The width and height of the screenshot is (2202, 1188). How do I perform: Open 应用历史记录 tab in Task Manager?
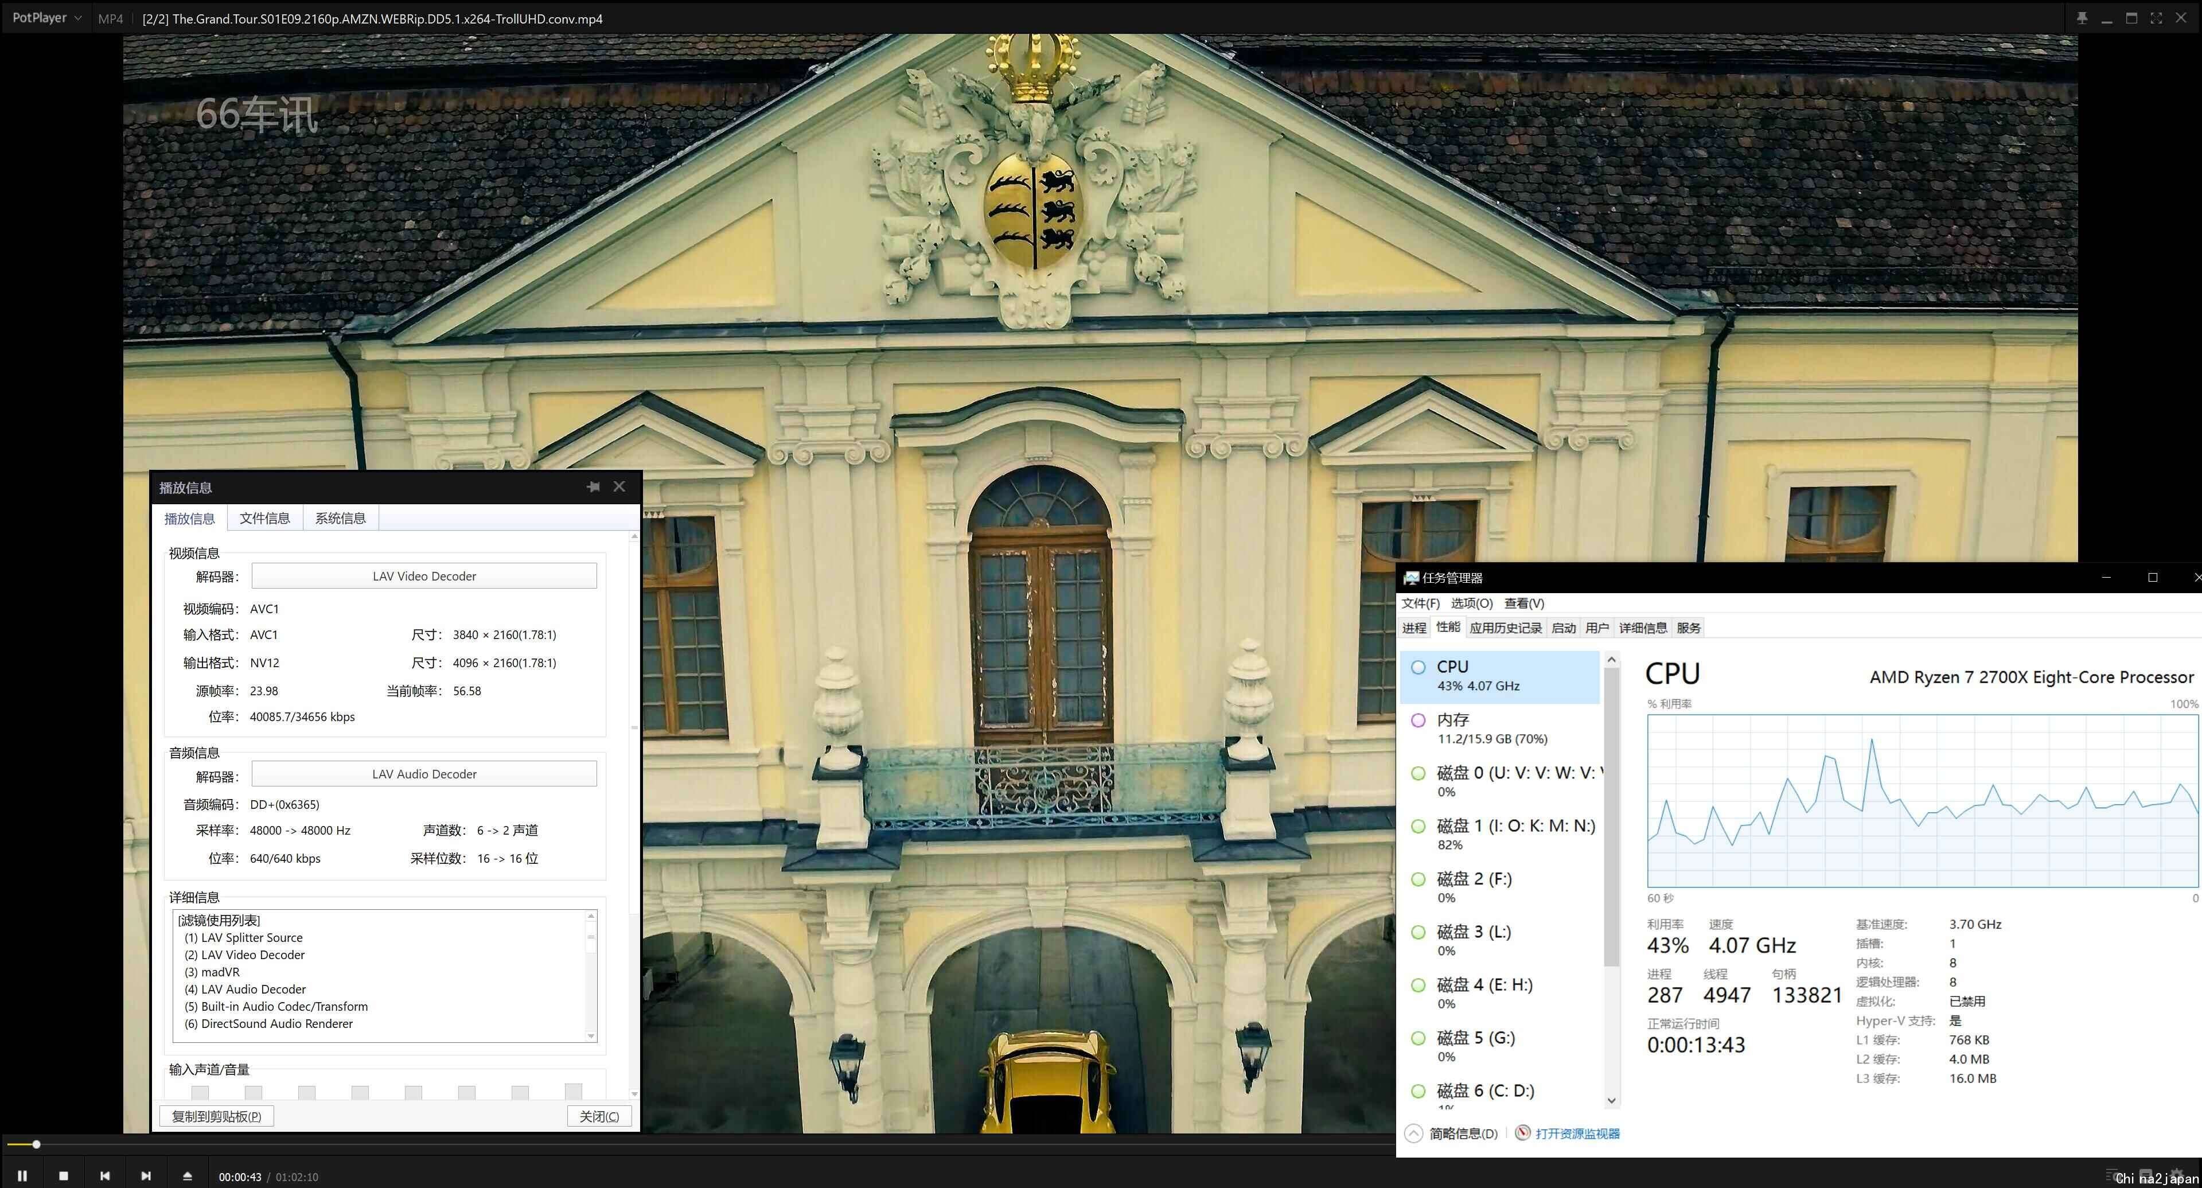[1505, 628]
